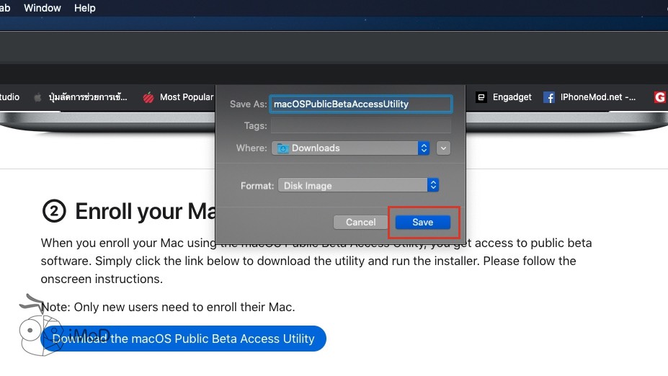Open the Format Disk Image dropdown

(x=358, y=186)
